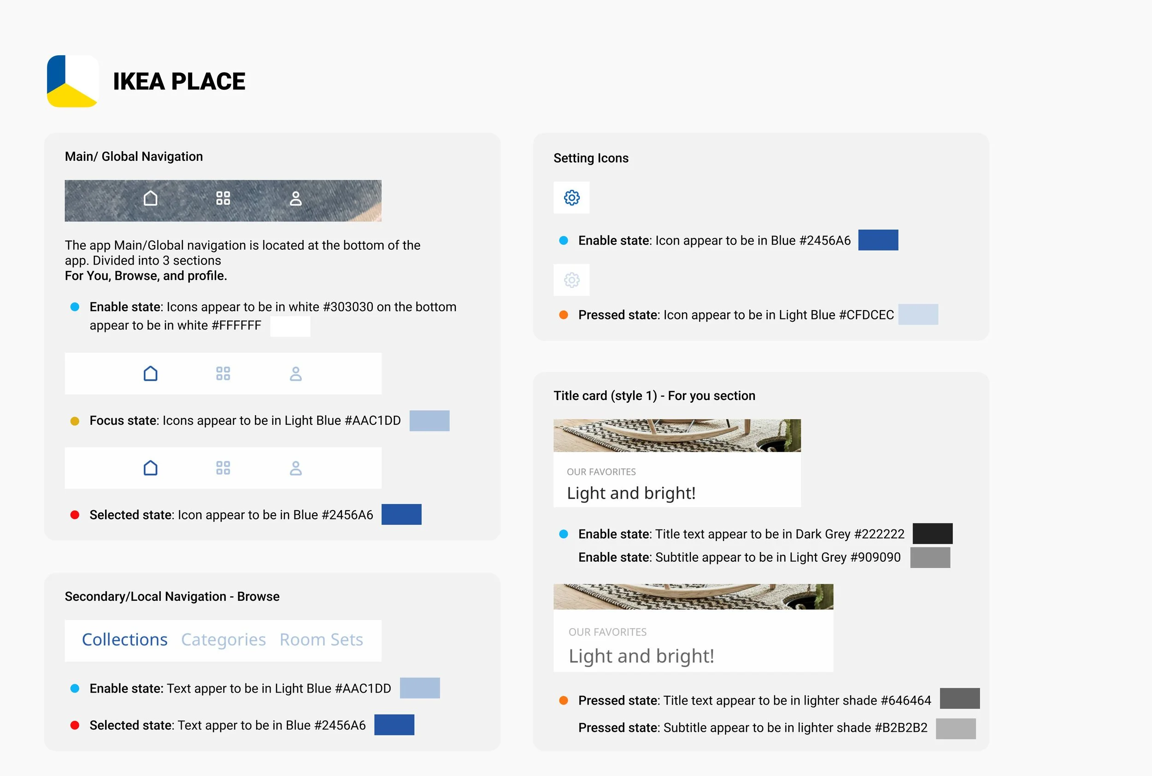The image size is (1152, 776).
Task: Click the blue swatch beside Selected state Text
Action: [x=394, y=725]
